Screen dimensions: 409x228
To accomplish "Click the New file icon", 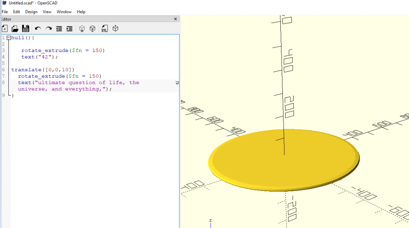I will coord(5,28).
